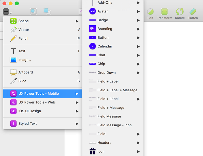Expand the Add-Ons submenu arrow
The height and width of the screenshot is (156, 203).
point(138,3)
